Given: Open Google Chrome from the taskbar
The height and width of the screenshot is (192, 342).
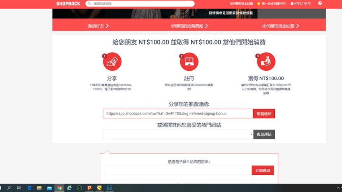Looking at the screenshot, I should point(59,188).
